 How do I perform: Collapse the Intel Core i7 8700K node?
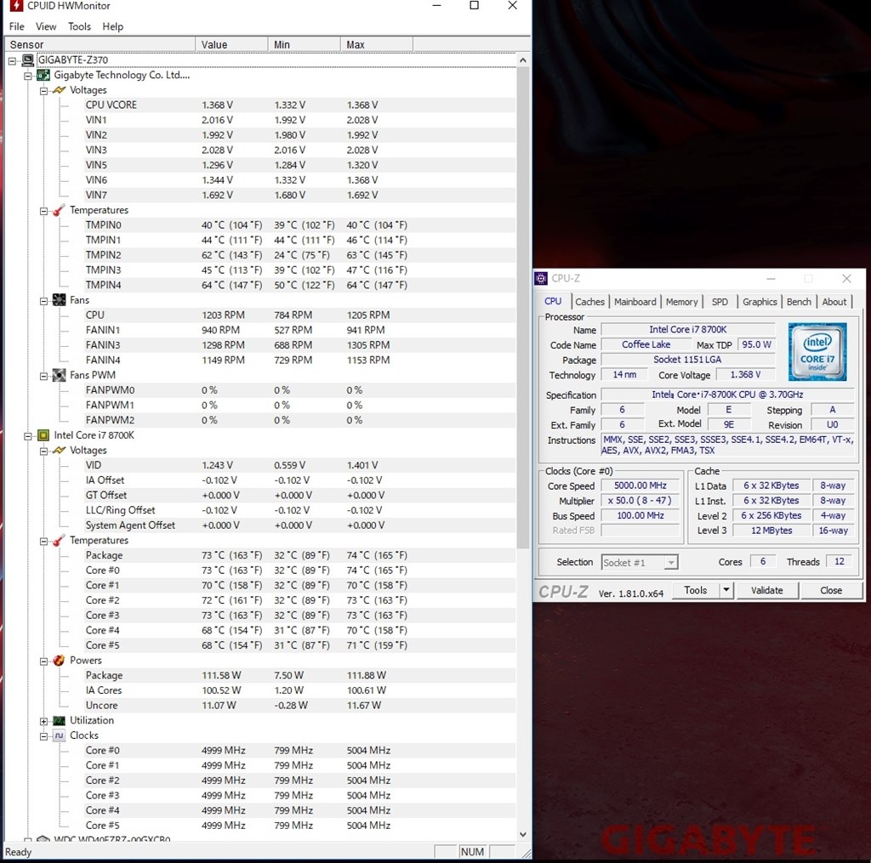[28, 436]
